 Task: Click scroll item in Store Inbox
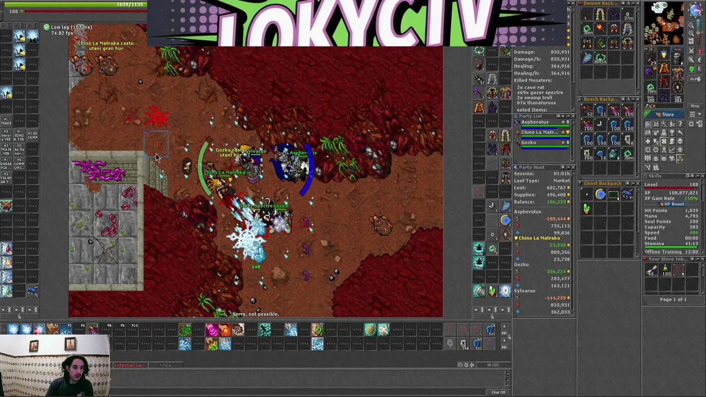pos(652,270)
